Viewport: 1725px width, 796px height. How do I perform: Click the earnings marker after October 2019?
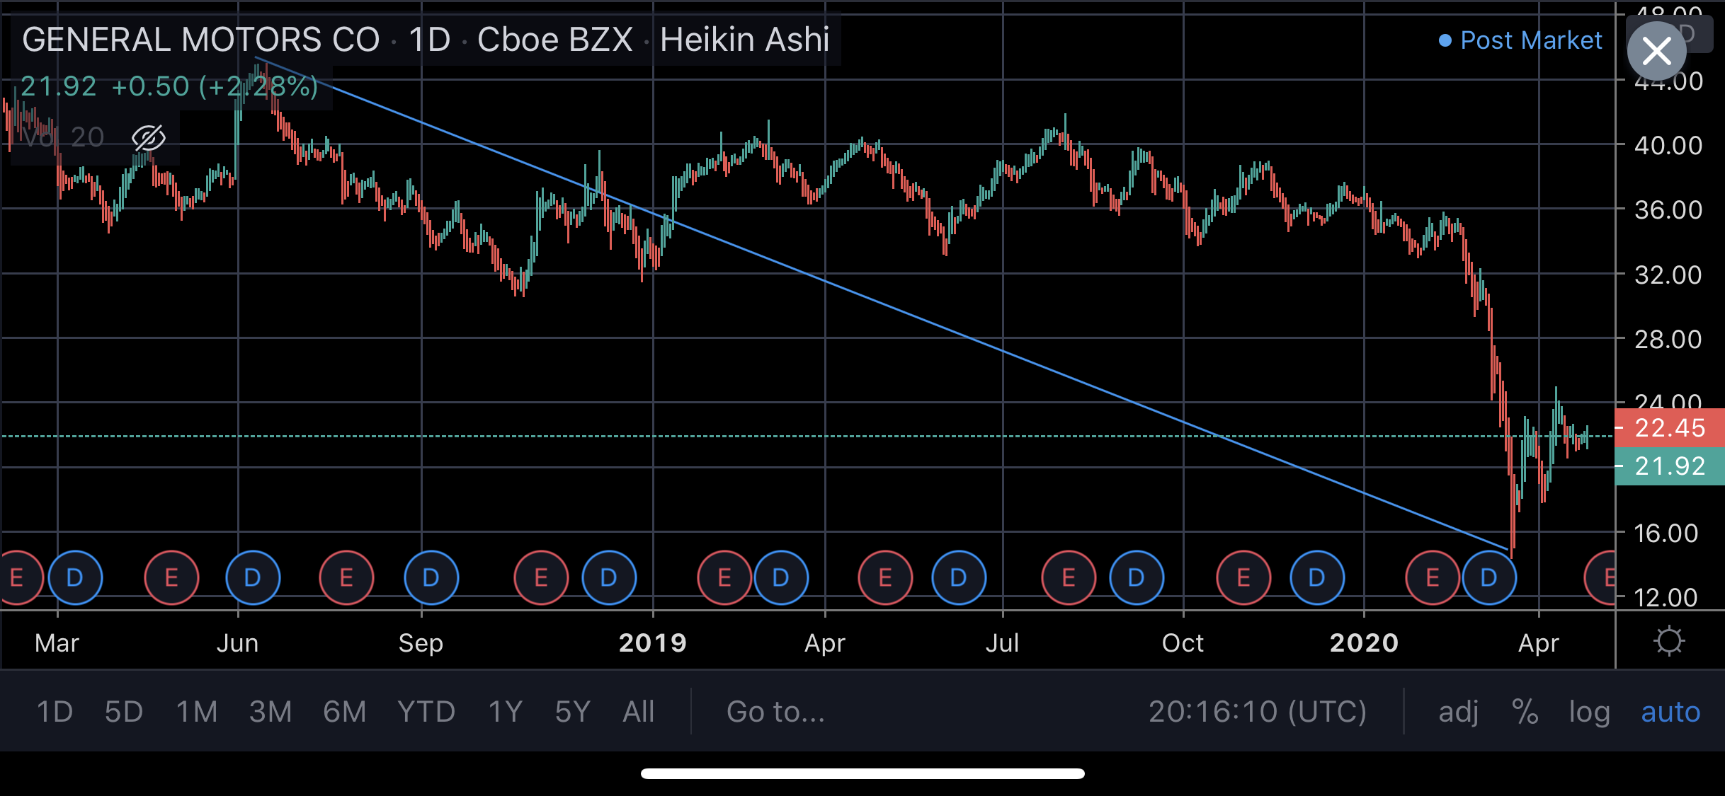(1243, 577)
